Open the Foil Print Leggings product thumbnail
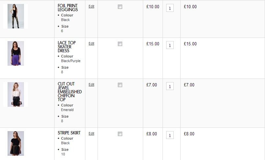 pos(16,16)
